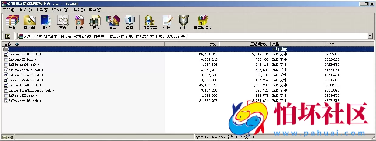
Task: Click the 自解压格式 (SFX) icon
Action: pyautogui.click(x=202, y=22)
